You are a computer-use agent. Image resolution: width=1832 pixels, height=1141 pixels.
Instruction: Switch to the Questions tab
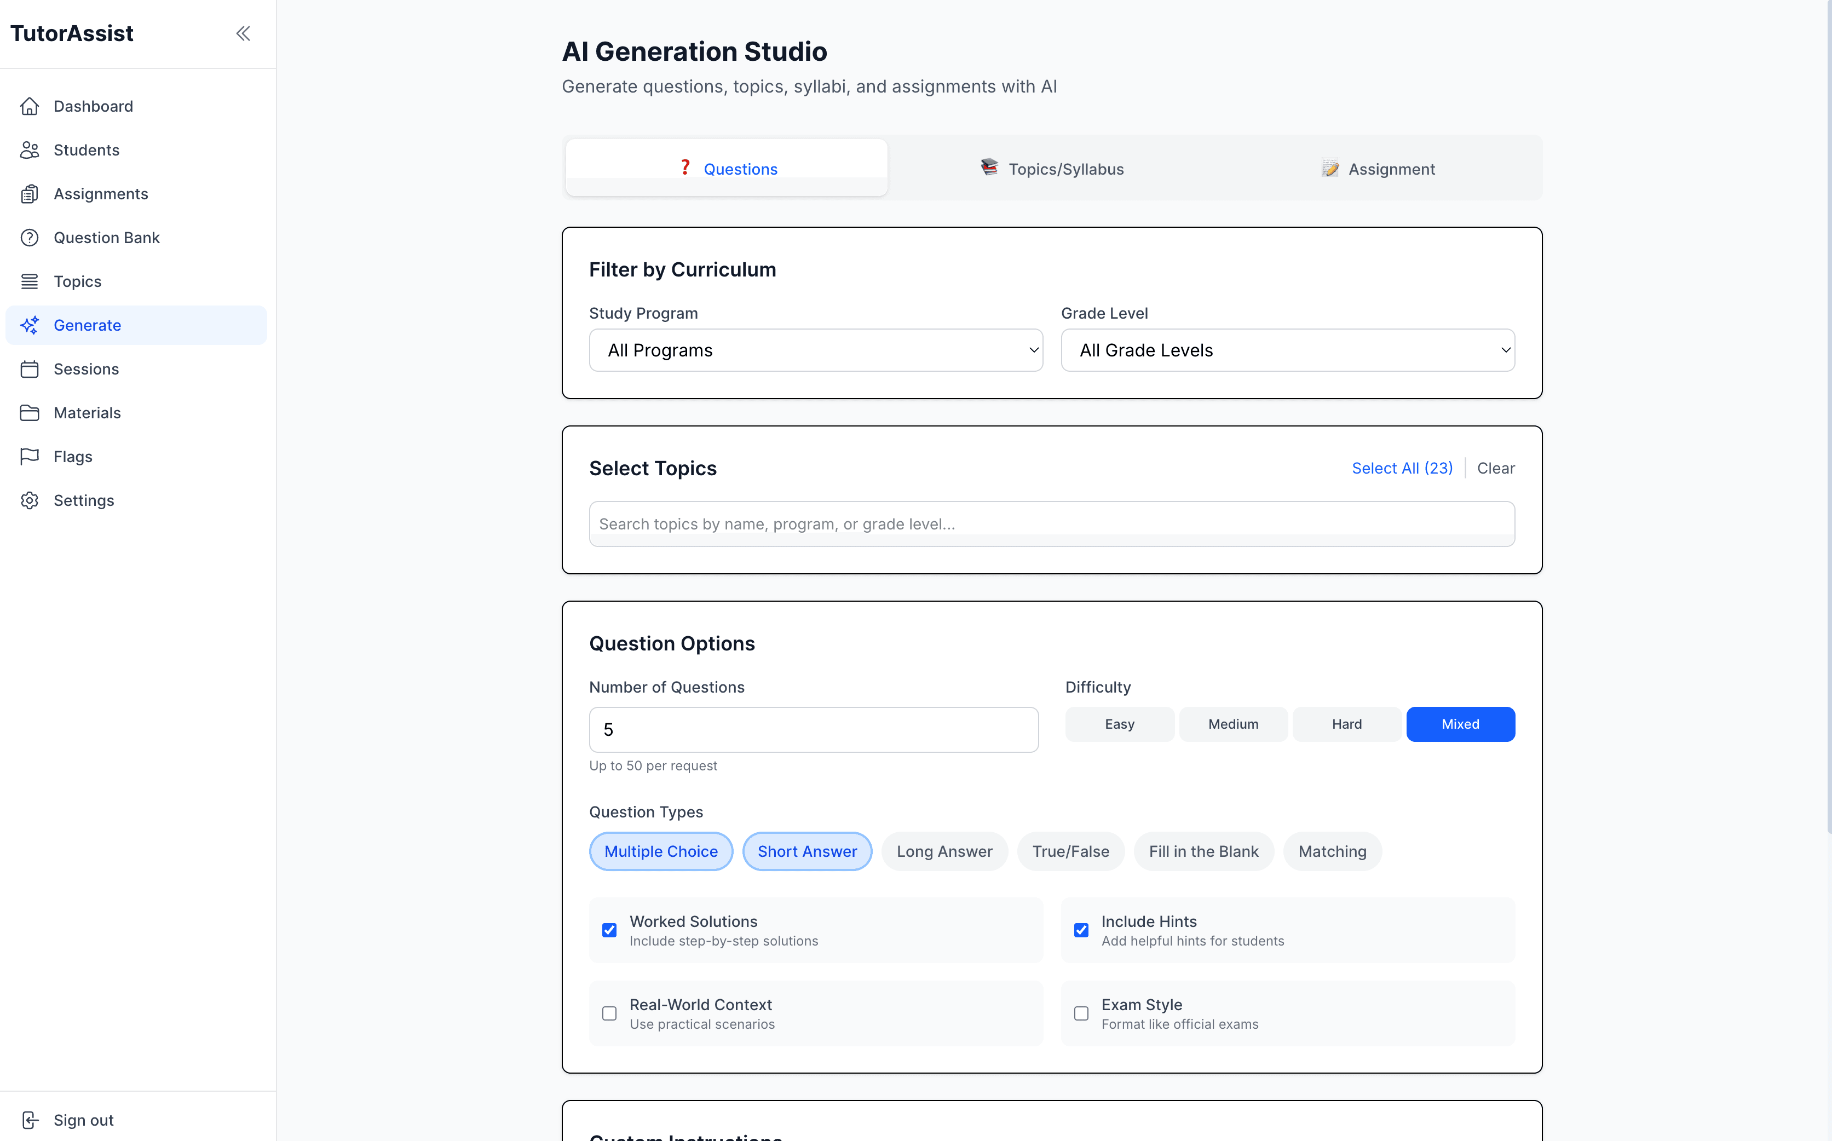727,168
